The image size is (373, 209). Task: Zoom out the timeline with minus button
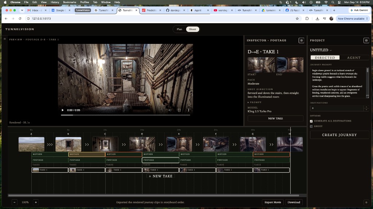[15, 202]
